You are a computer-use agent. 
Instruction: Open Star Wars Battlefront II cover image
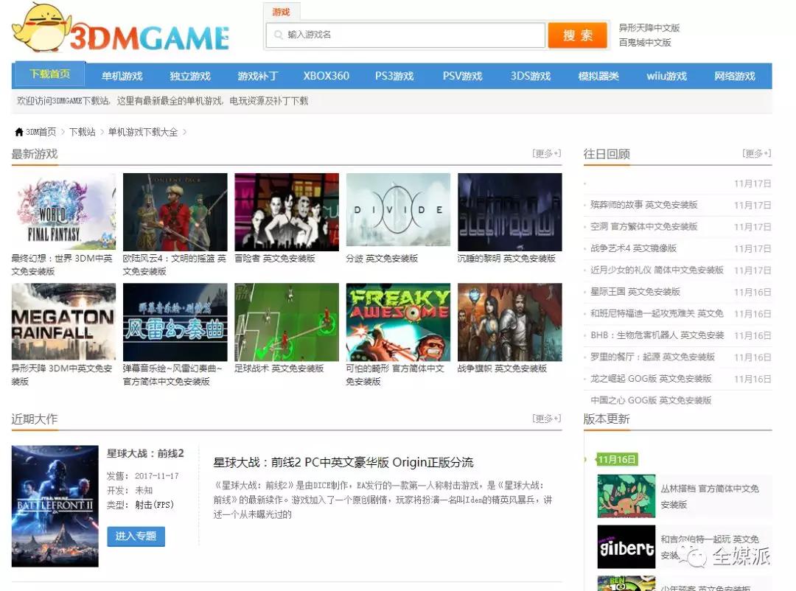55,506
